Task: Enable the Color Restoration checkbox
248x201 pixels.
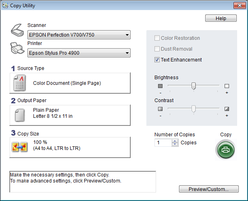Action: pyautogui.click(x=157, y=38)
